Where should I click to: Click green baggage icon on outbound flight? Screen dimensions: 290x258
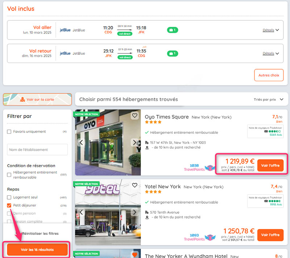pos(172,30)
